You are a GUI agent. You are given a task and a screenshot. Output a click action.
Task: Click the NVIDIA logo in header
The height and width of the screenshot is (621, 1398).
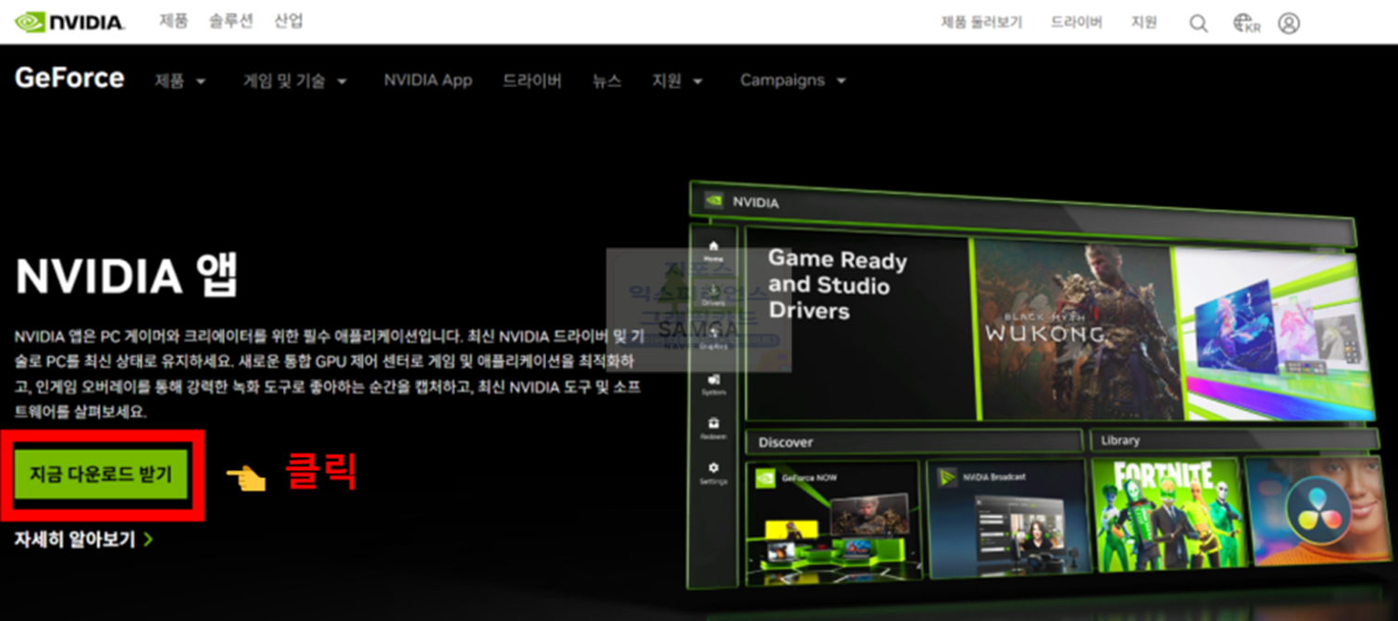(69, 21)
